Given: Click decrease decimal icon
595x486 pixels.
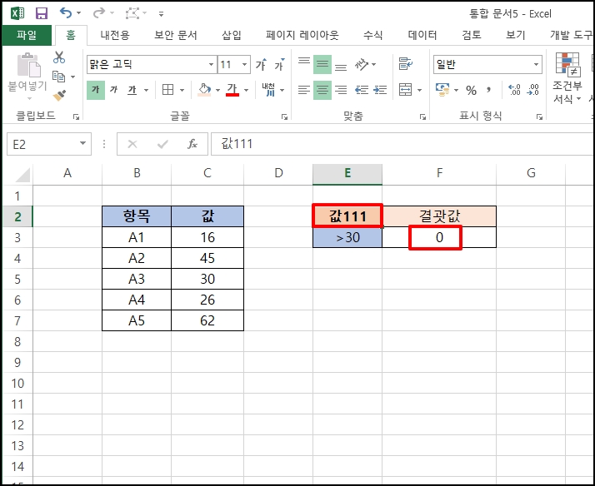Looking at the screenshot, I should click(532, 90).
